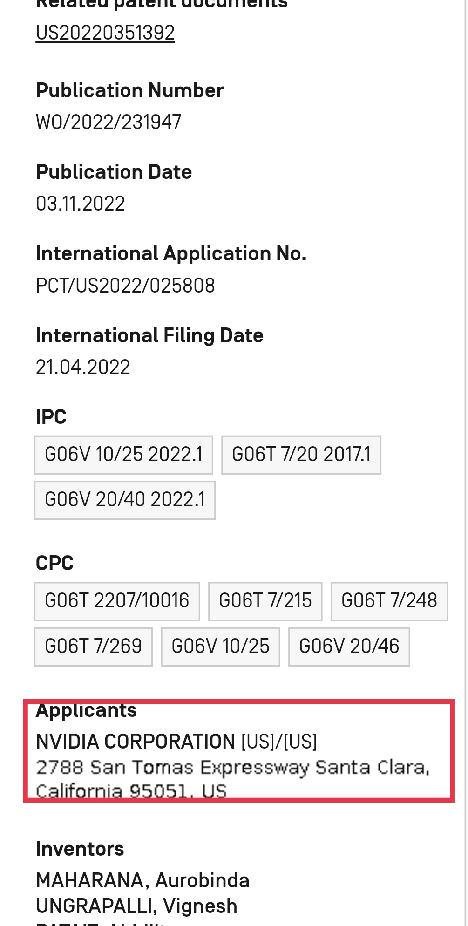Viewport: 468px width, 926px height.
Task: Open IPC tag G06V 20/40 2022.1
Action: [124, 500]
